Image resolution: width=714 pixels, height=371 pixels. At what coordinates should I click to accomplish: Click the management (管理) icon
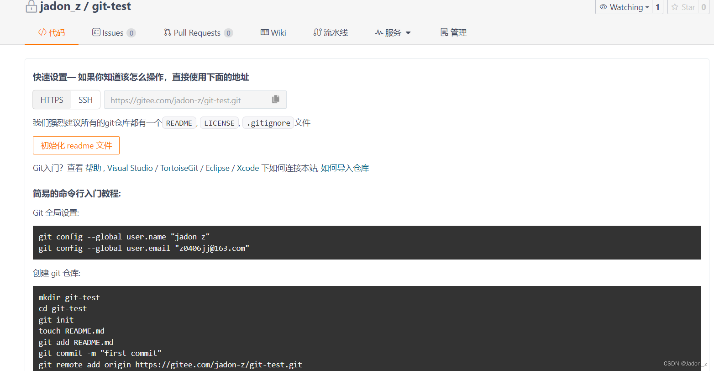(444, 32)
